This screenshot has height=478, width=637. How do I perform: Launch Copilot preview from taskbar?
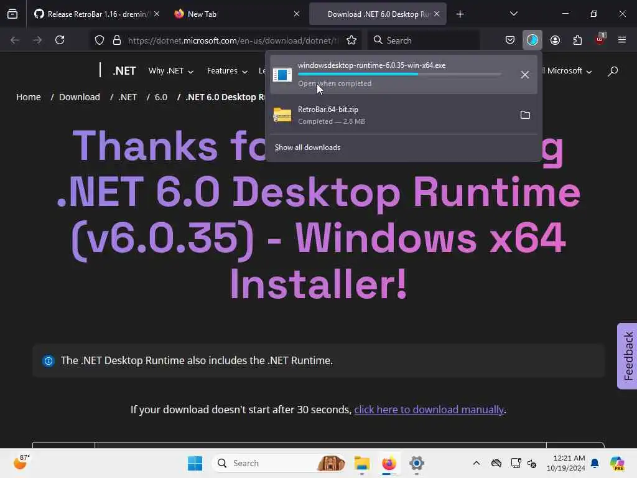(x=617, y=463)
